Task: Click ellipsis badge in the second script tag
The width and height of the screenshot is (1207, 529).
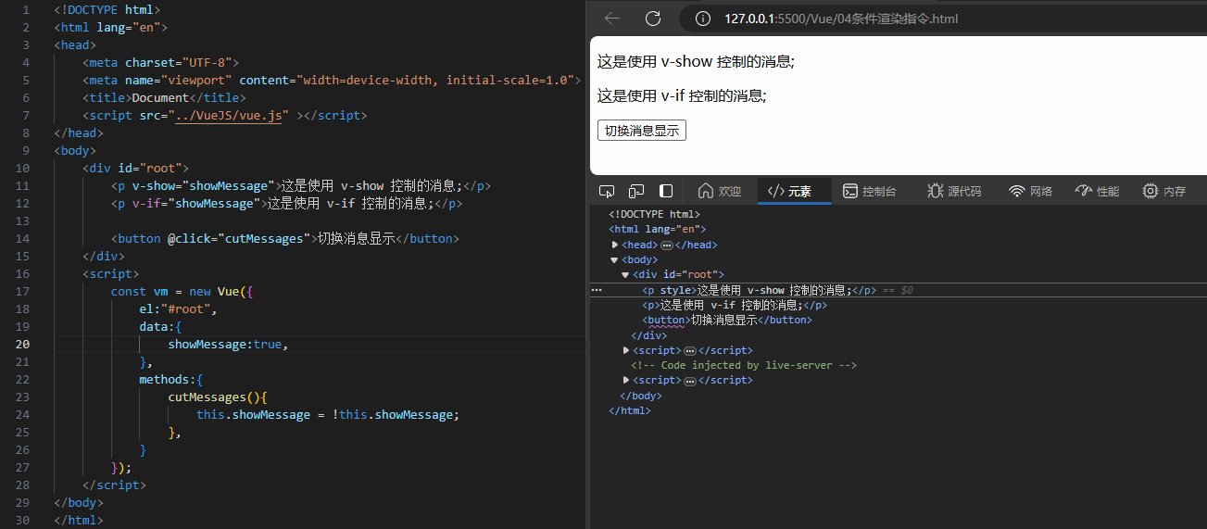Action: coord(689,381)
